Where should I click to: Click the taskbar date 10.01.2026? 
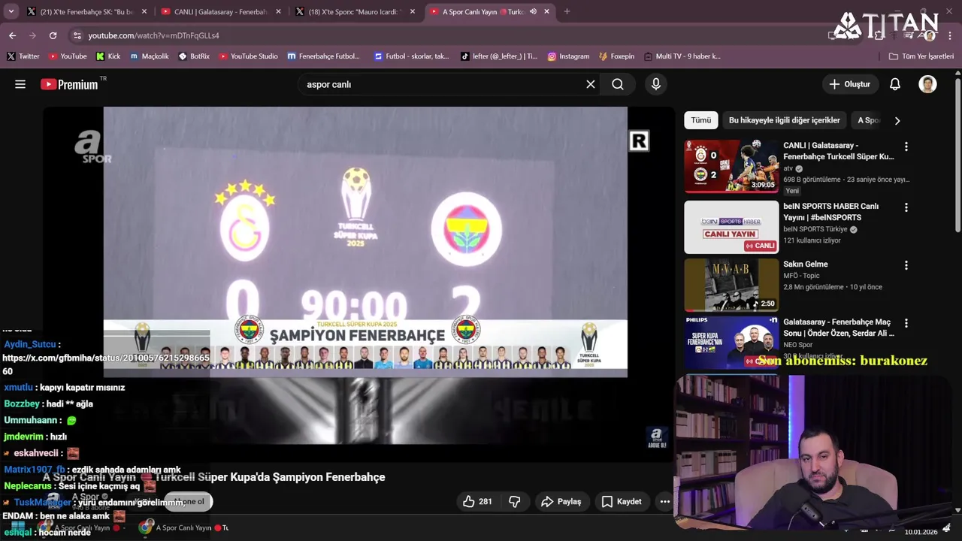point(921,532)
